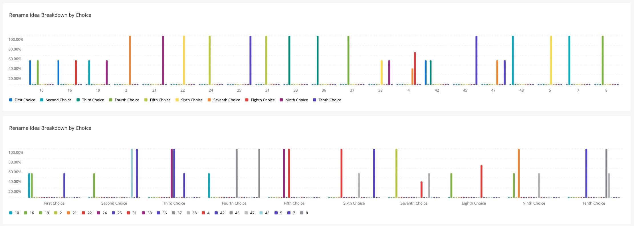Screen dimensions: 634x226
Task: Click the light blue bar in Second Choice group
Action: coord(132,173)
